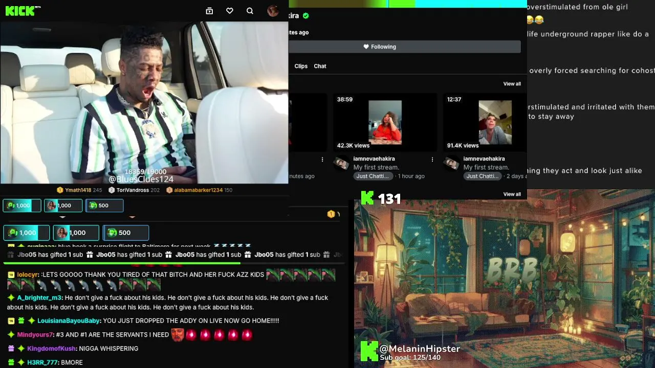Viewport: 655px width, 368px height.
Task: Click the gold rank 1 badge beside Ymath1418
Action: [x=60, y=190]
